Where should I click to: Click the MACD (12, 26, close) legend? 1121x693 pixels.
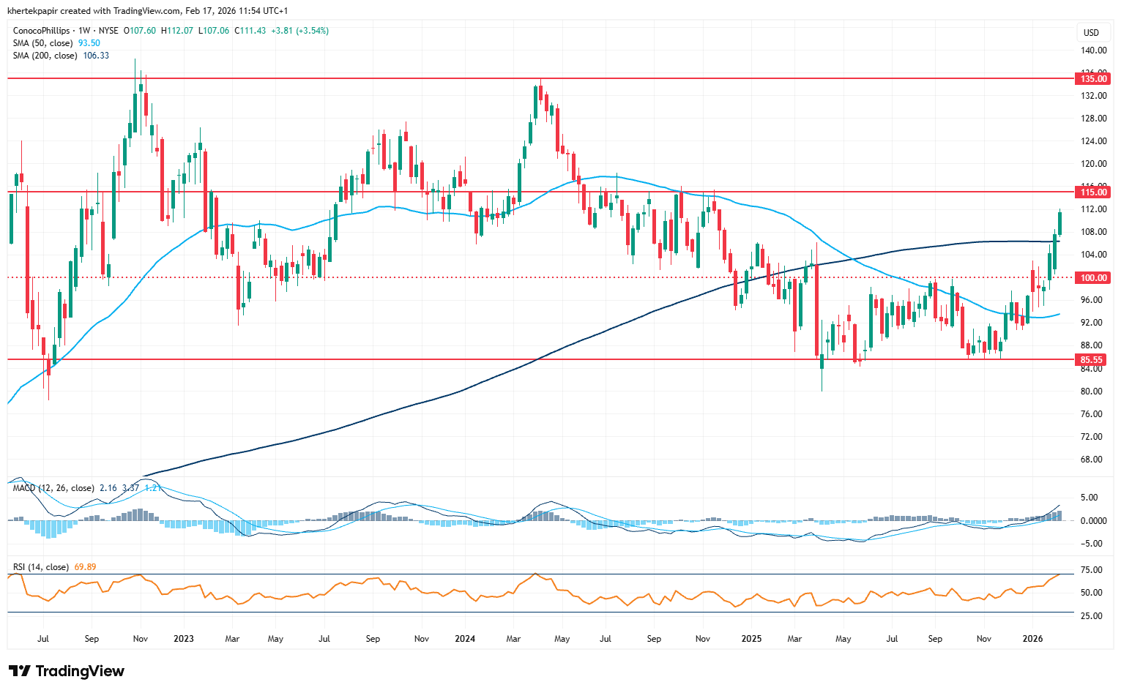click(53, 488)
